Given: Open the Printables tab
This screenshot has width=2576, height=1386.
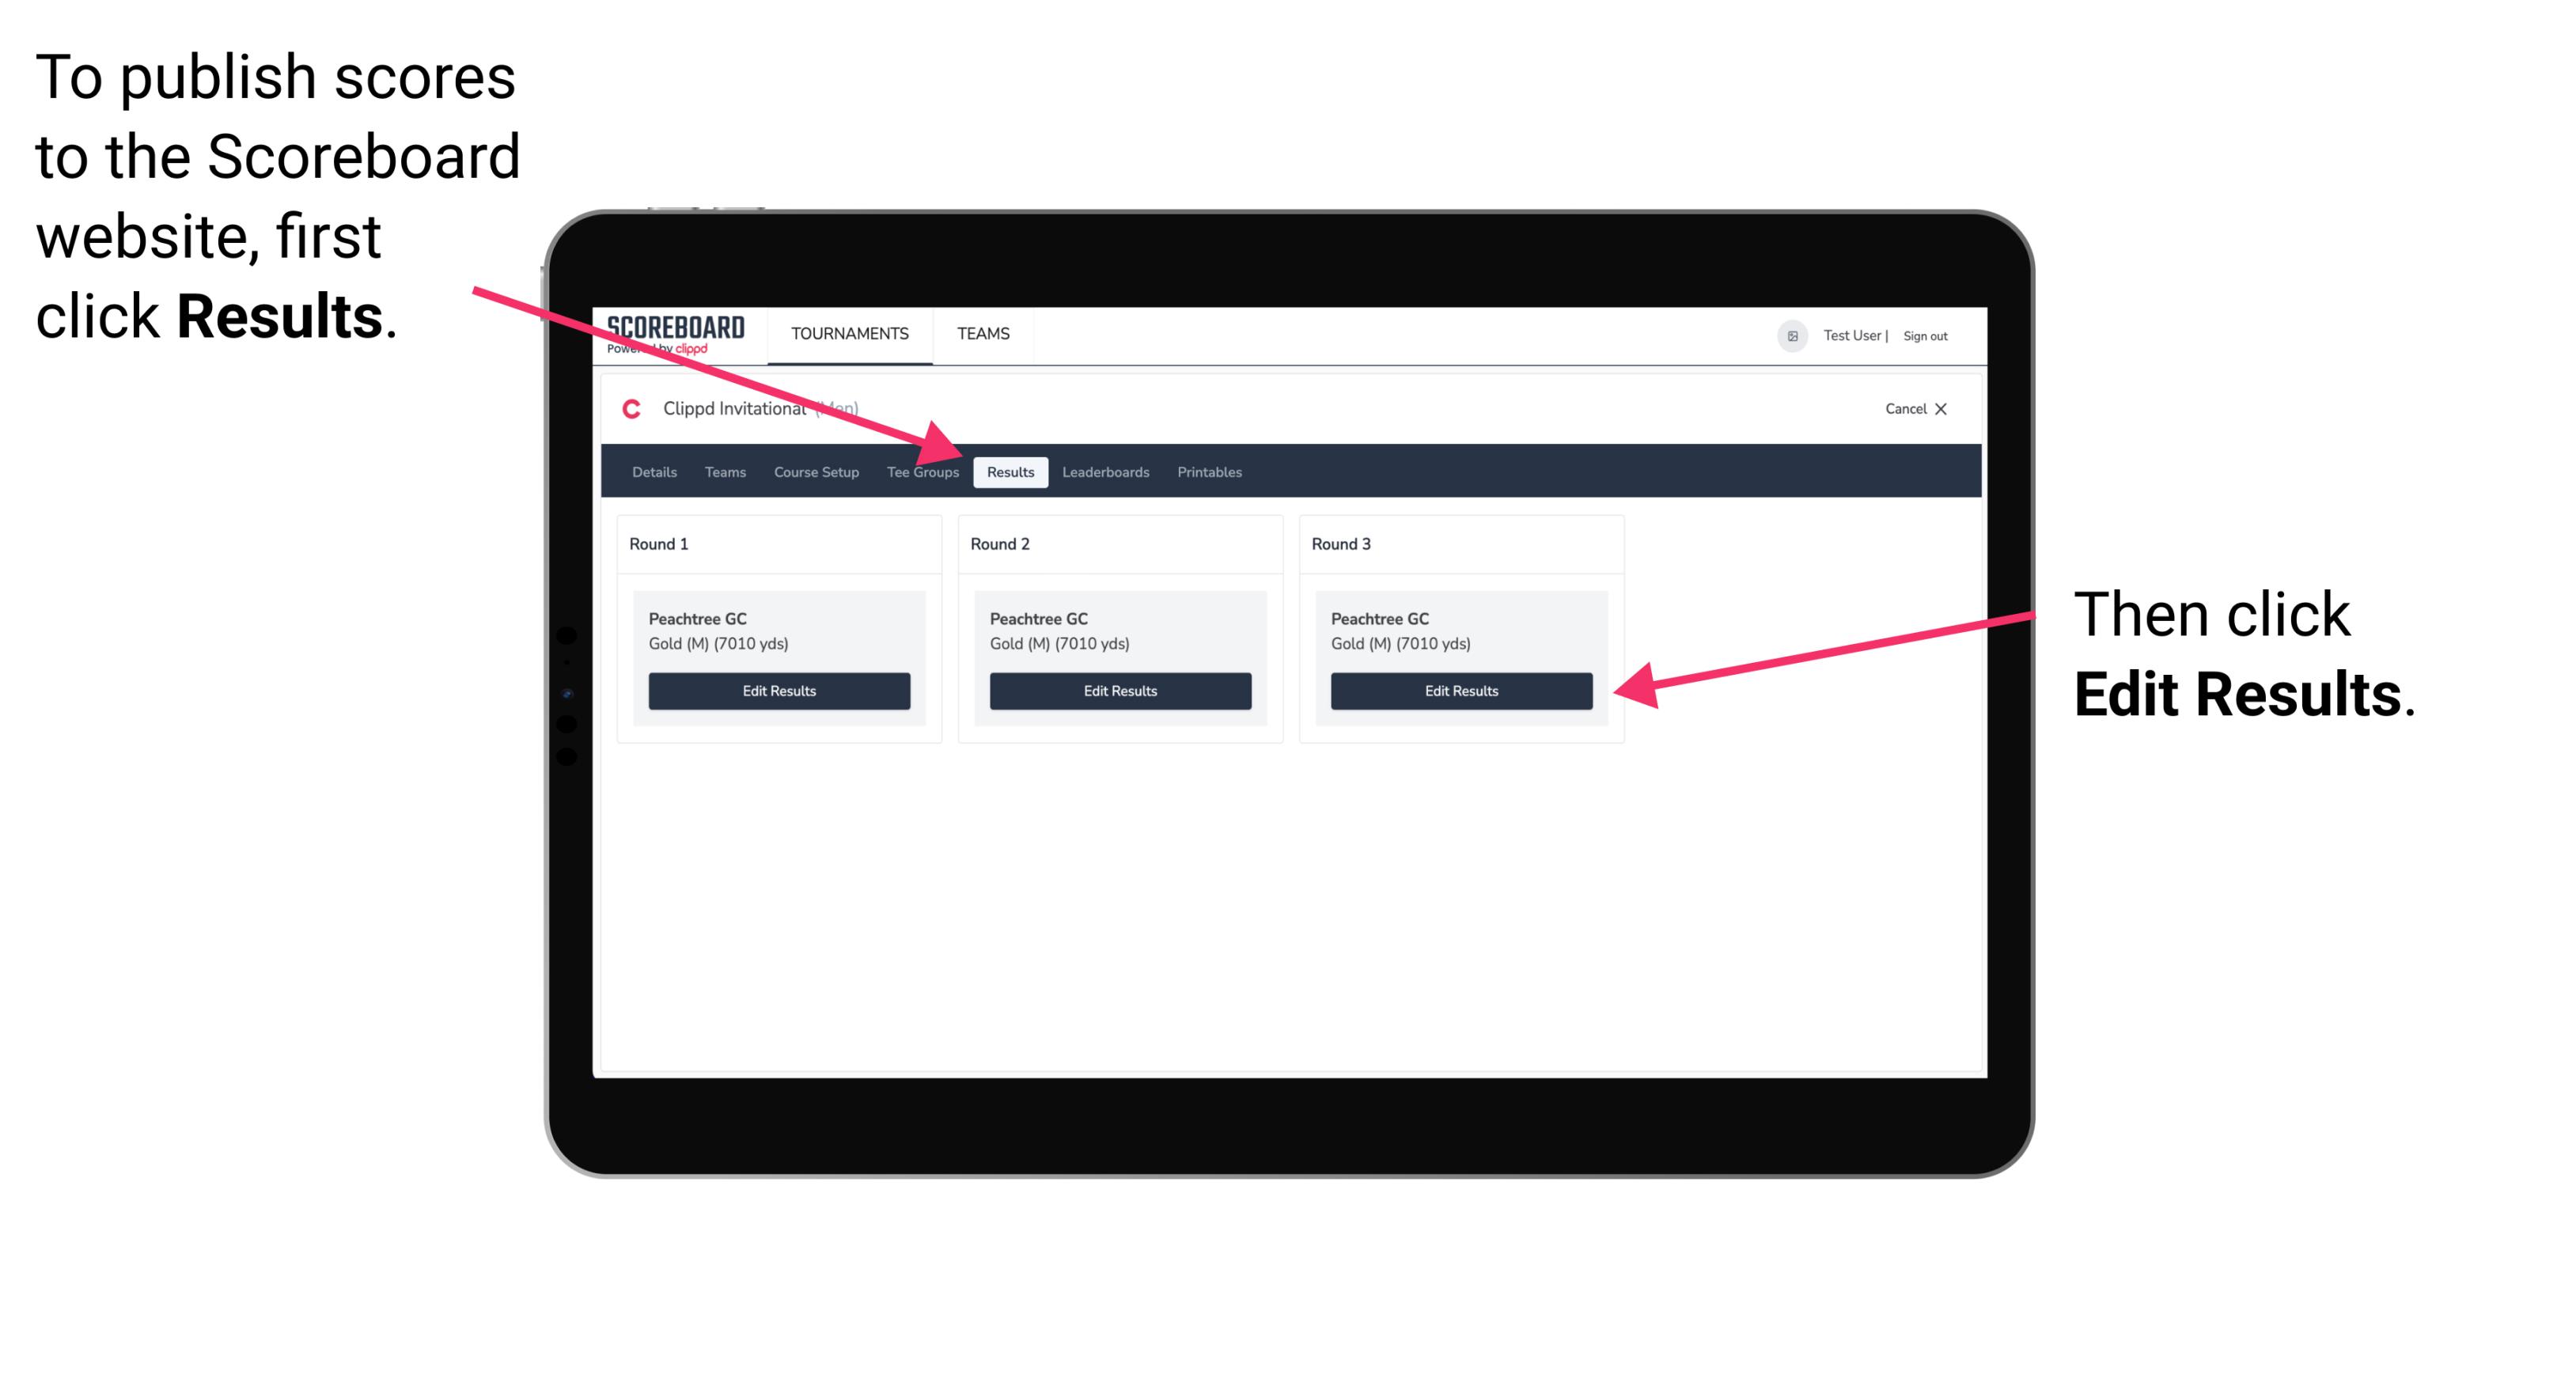Looking at the screenshot, I should [1209, 471].
